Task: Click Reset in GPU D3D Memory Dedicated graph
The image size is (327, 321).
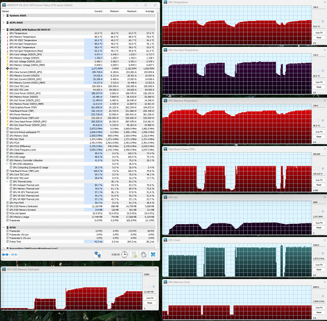Action: (x=150, y=303)
